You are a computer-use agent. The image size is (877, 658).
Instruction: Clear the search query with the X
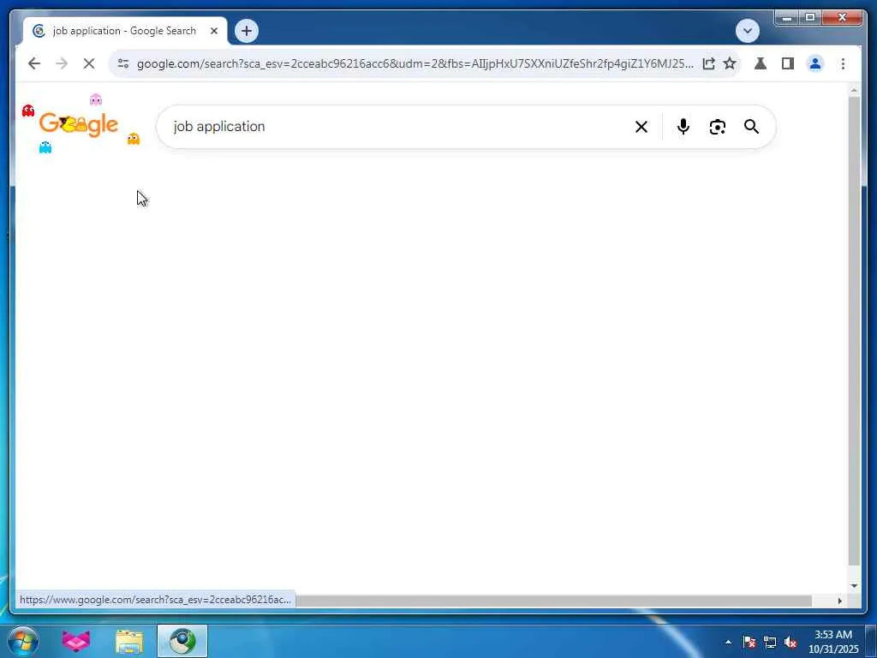(x=641, y=127)
